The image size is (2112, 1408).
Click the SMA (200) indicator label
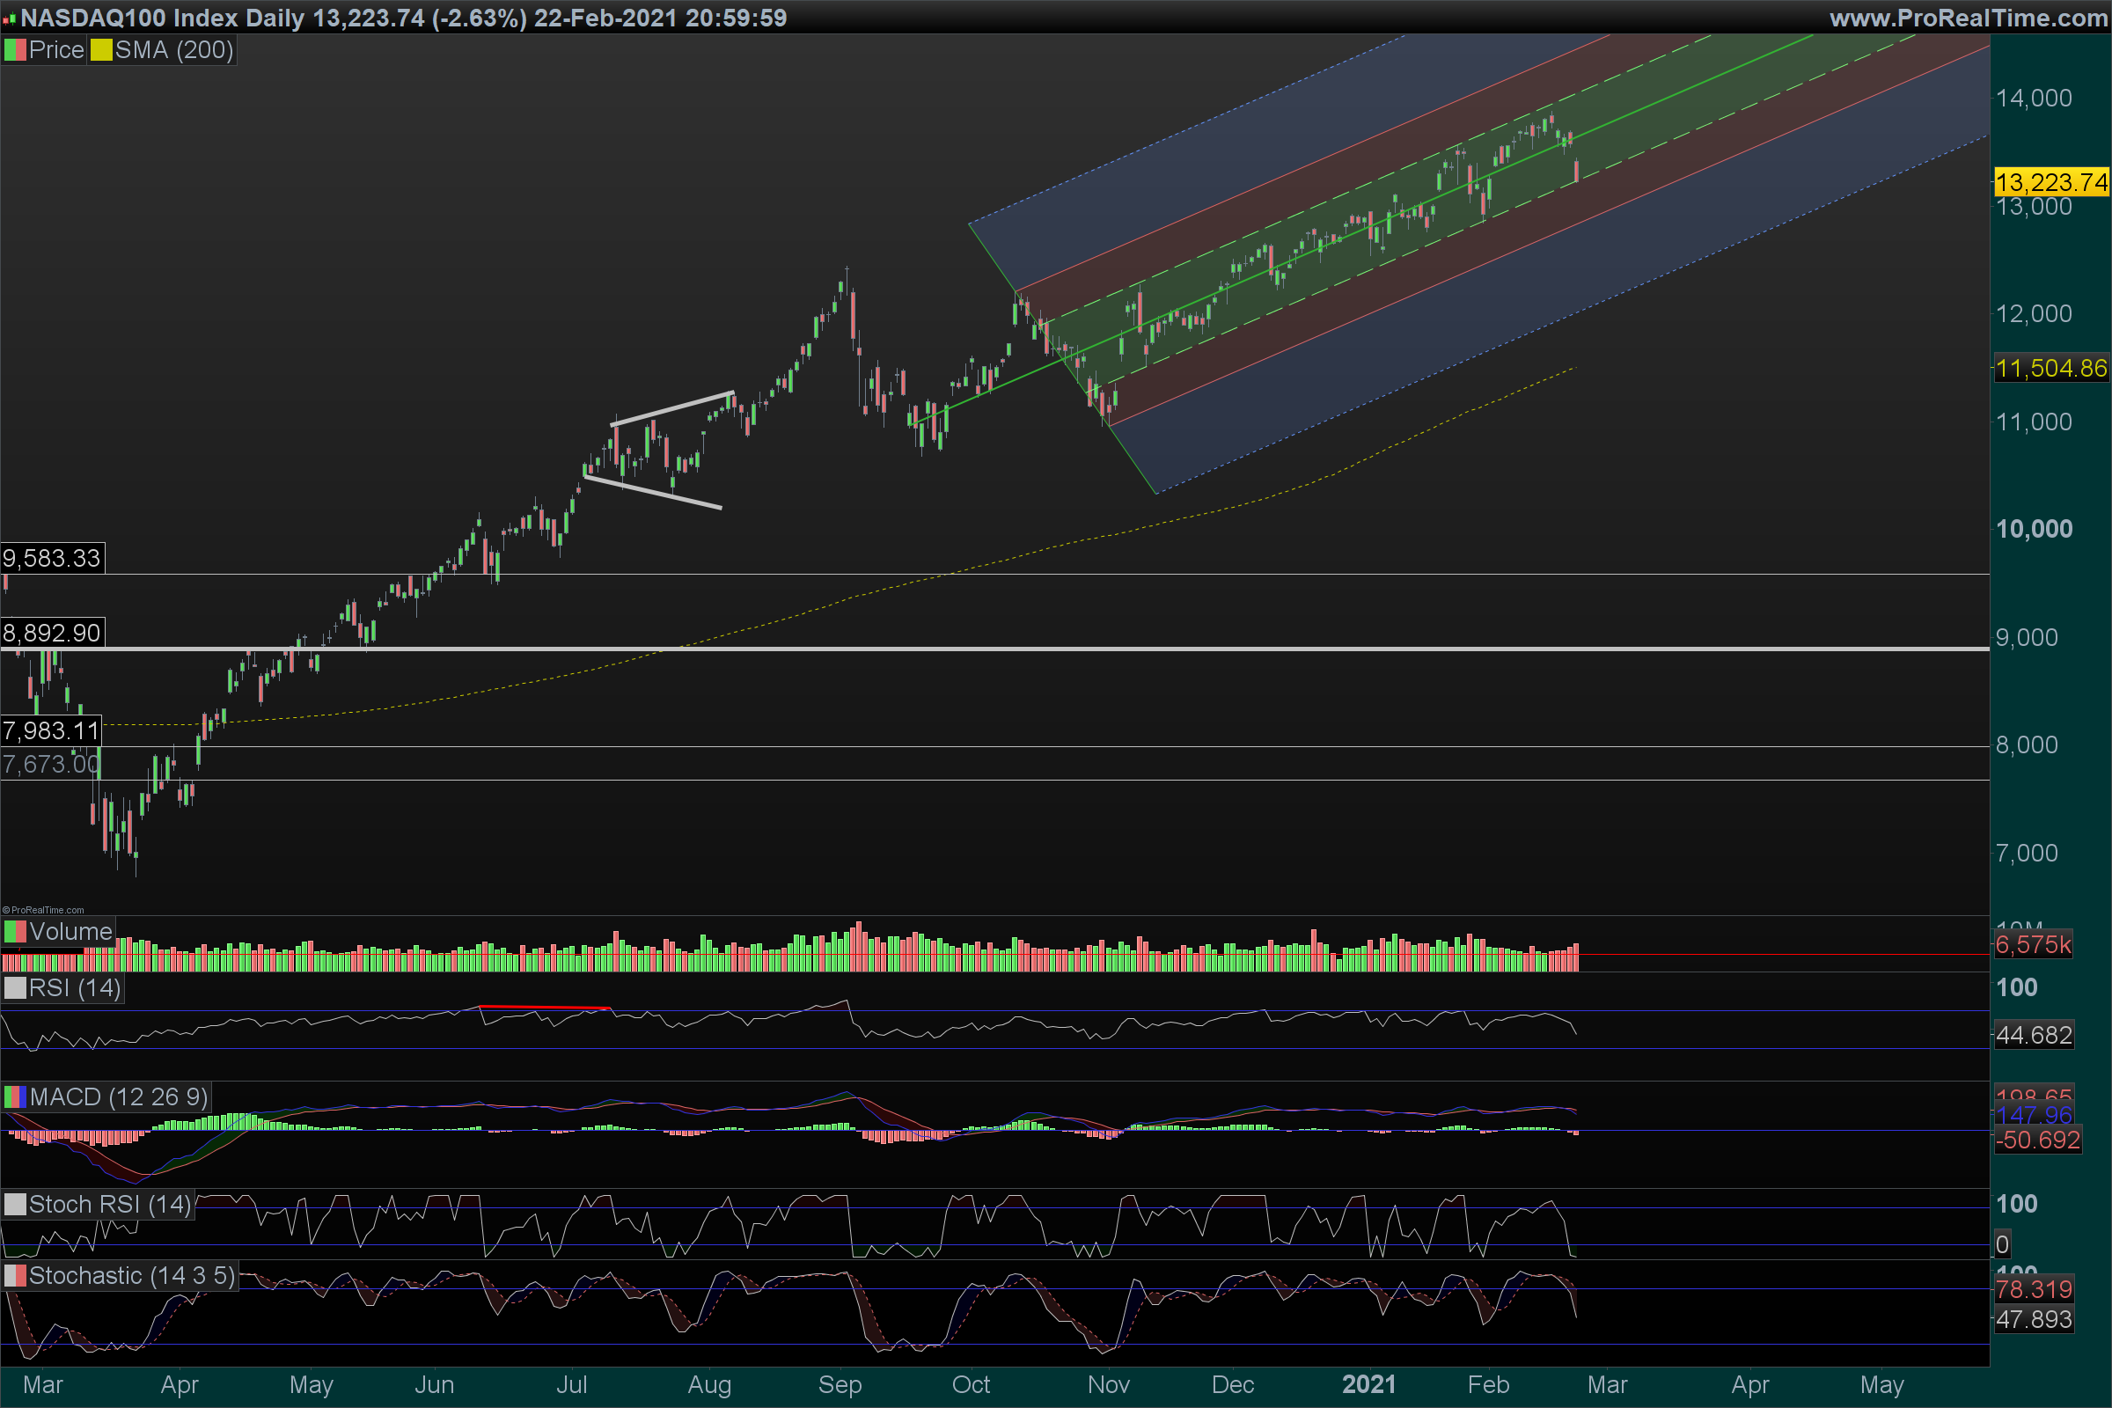coord(173,50)
